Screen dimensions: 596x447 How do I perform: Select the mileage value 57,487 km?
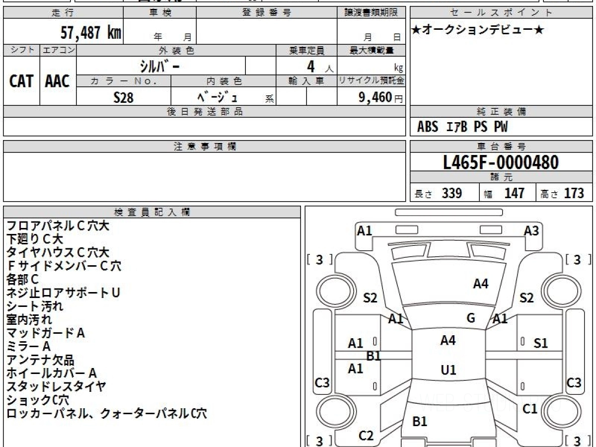[x=91, y=33]
